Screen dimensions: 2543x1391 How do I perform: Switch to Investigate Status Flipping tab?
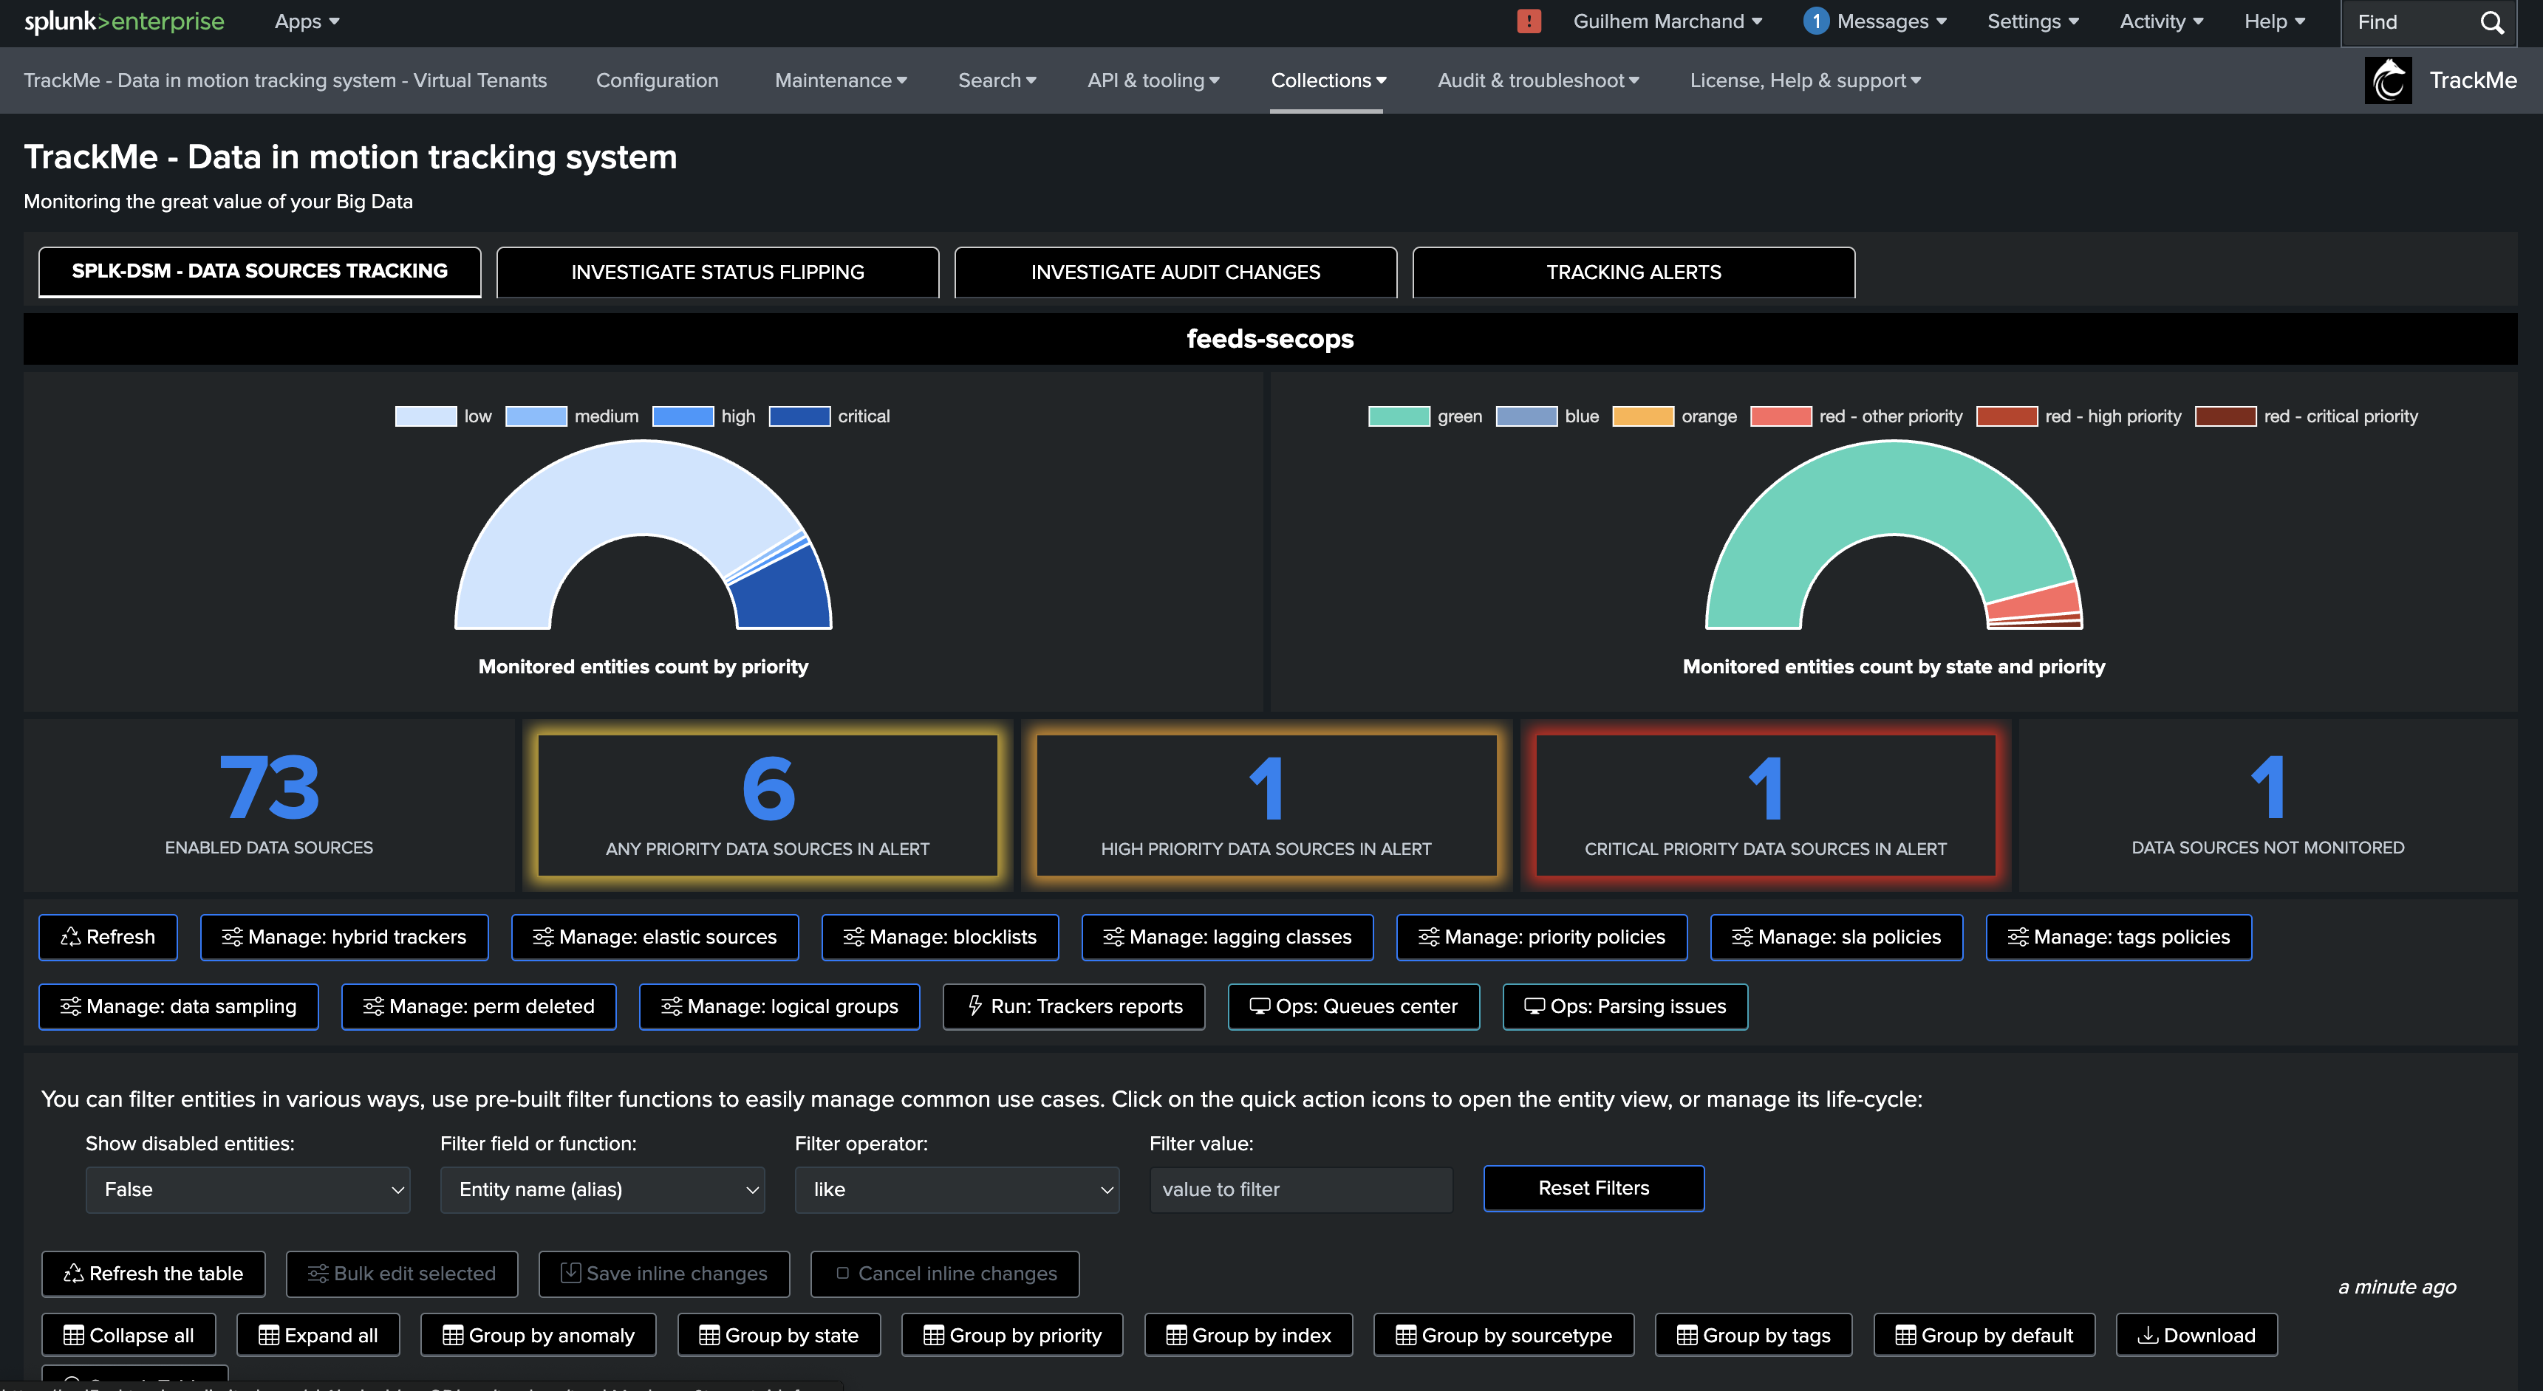point(717,271)
